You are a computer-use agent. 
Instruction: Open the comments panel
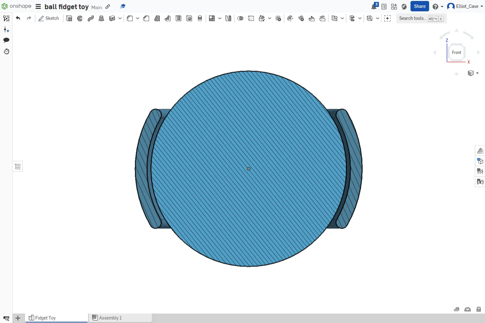(6, 40)
